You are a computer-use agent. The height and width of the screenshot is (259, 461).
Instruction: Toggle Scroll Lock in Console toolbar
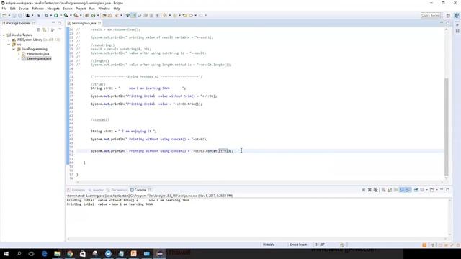(x=390, y=190)
